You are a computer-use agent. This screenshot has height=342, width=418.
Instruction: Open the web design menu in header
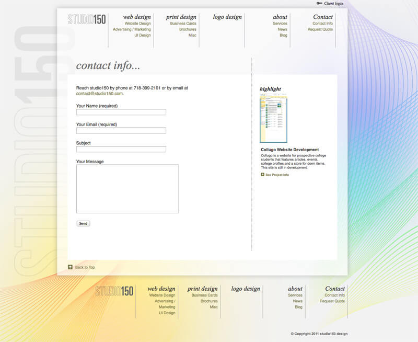tap(137, 17)
